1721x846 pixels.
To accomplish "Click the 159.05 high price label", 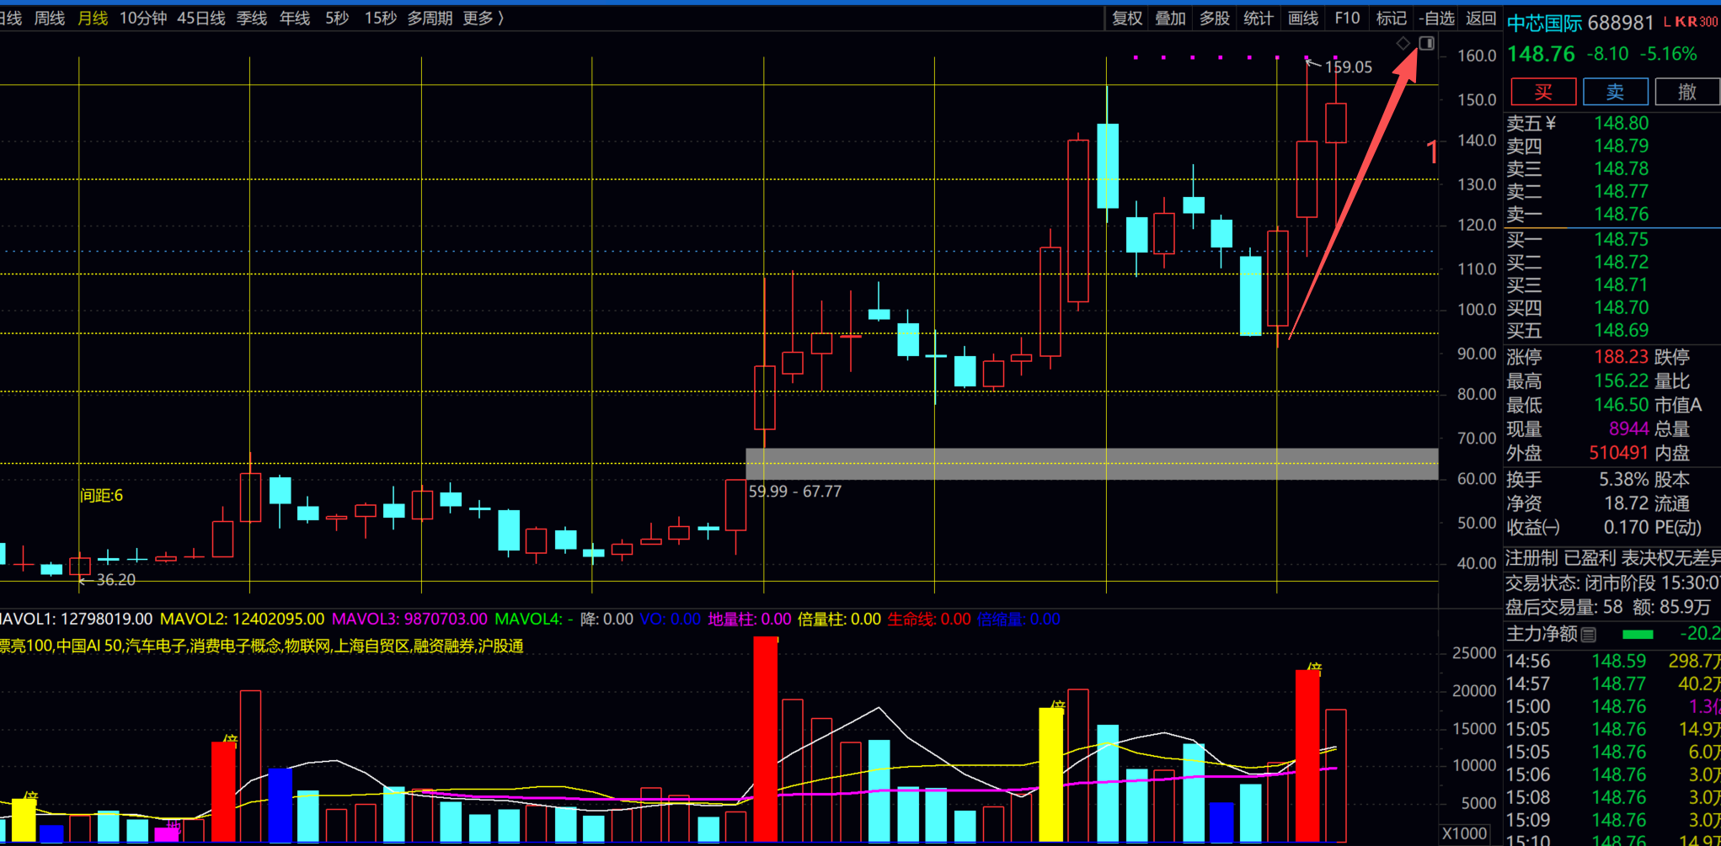I will (x=1348, y=67).
